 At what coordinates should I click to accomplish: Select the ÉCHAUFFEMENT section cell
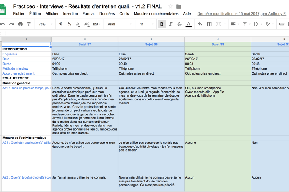(26, 78)
